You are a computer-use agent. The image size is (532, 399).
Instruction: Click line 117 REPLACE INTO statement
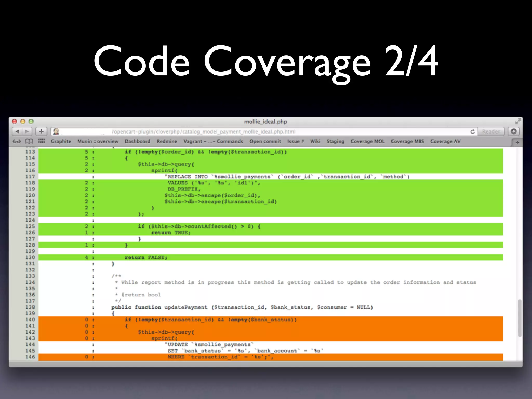click(287, 177)
